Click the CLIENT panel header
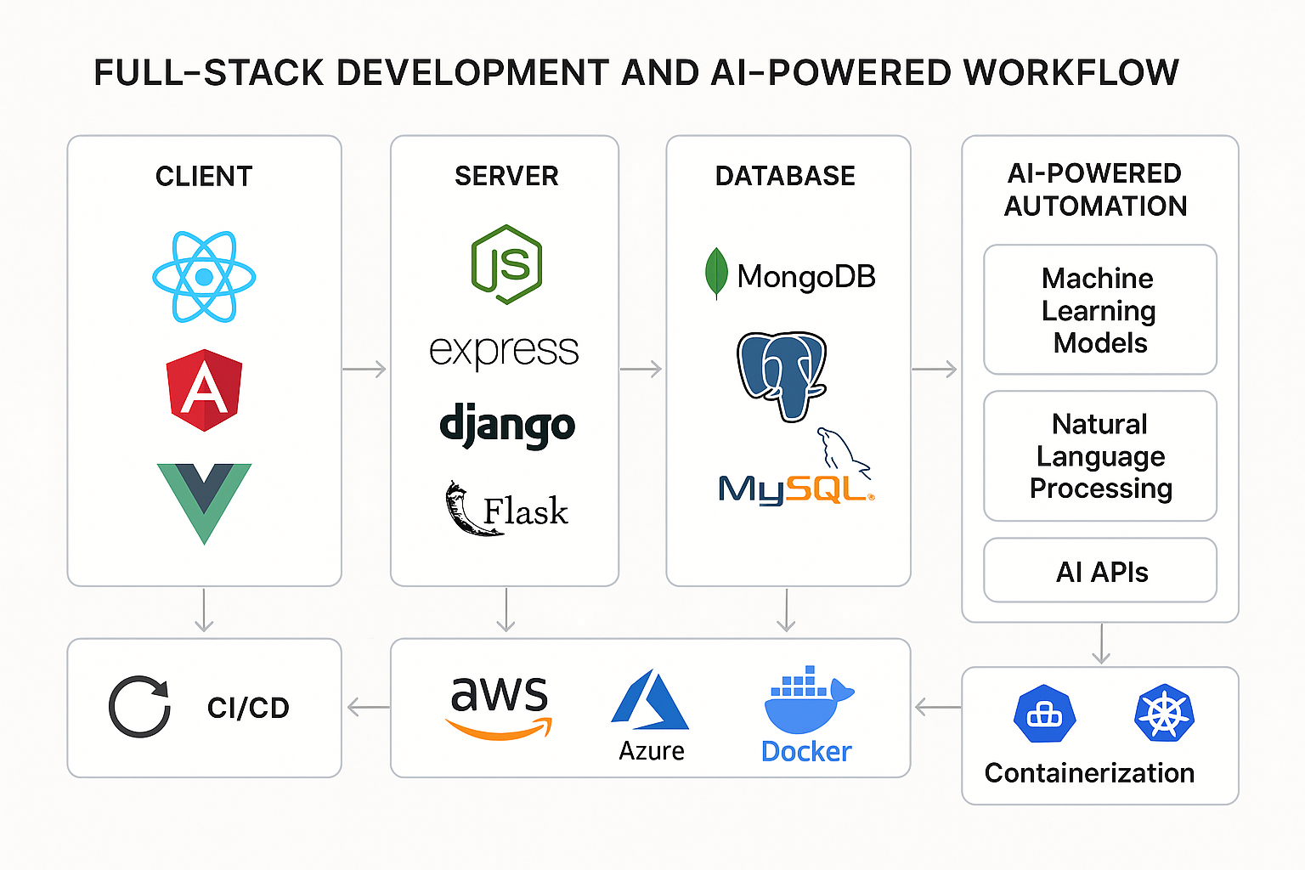Viewport: 1305px width, 870px height. tap(203, 176)
